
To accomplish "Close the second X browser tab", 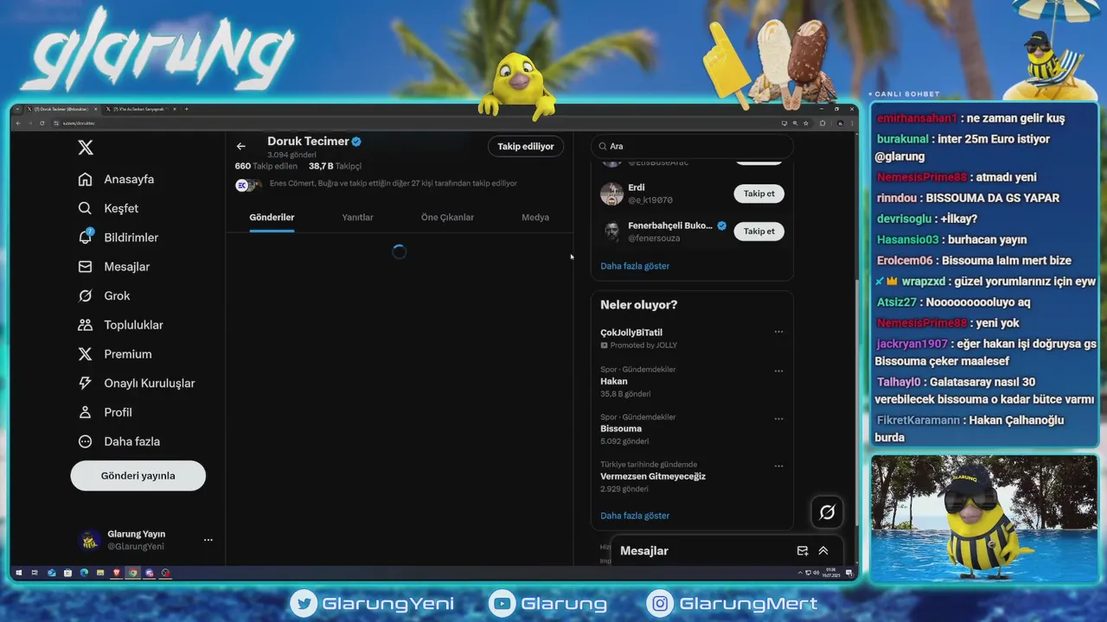I will [x=175, y=109].
